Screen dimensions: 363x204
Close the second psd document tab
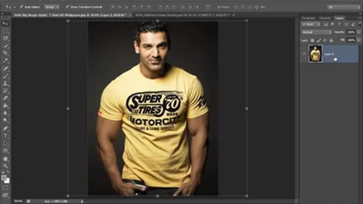[234, 15]
